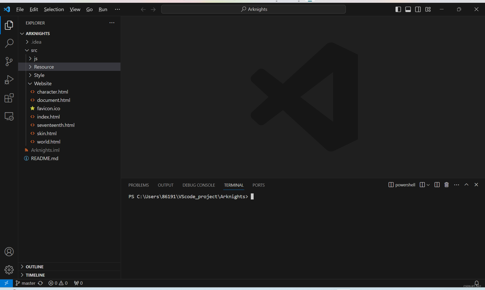This screenshot has width=485, height=290.
Task: Toggle the secondary side bar
Action: pyautogui.click(x=418, y=9)
